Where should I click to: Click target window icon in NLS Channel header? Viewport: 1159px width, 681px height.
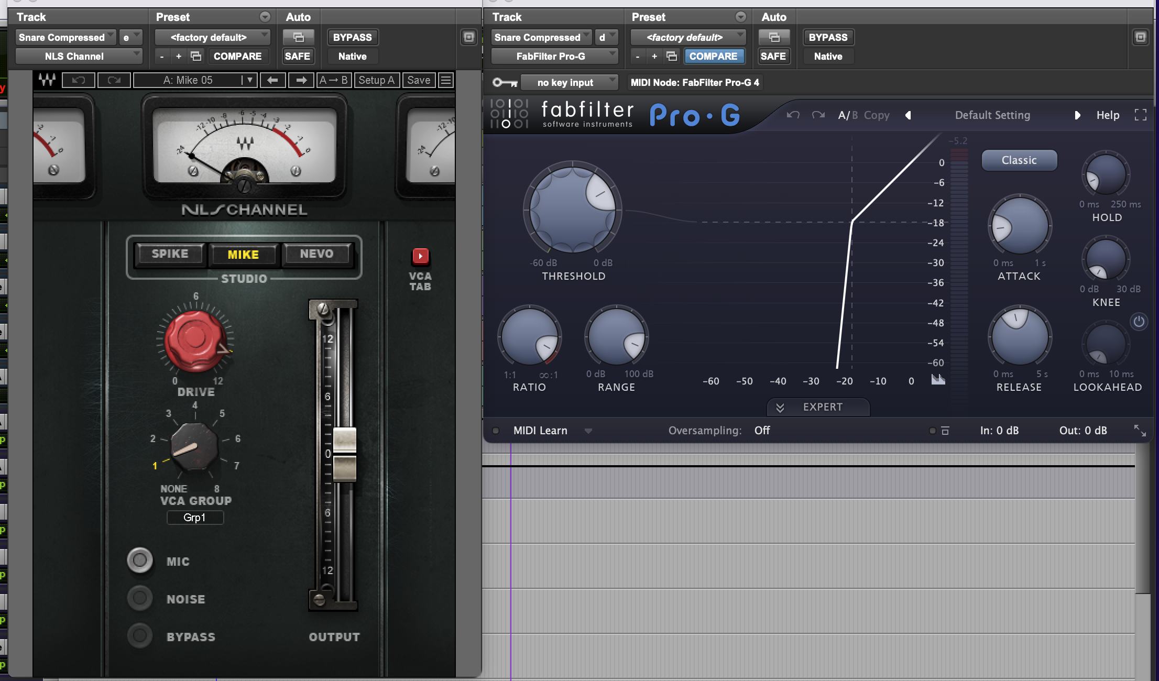coord(469,37)
